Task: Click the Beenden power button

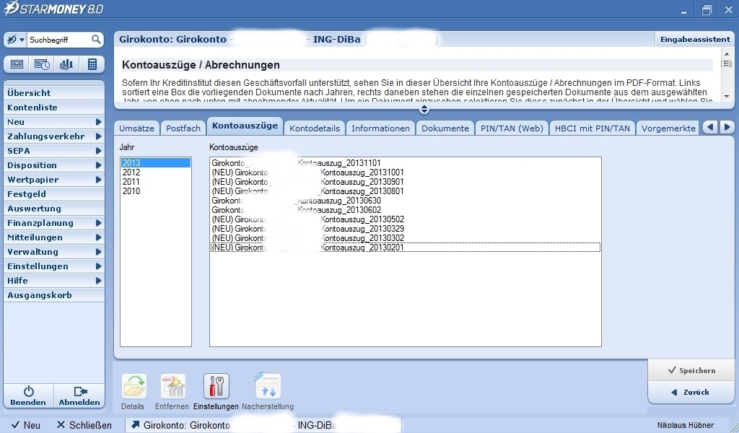Action: tap(28, 395)
